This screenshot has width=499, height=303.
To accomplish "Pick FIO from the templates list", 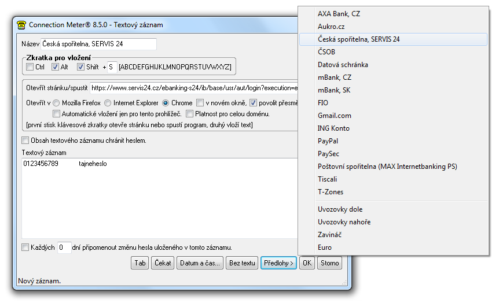I will (x=393, y=103).
